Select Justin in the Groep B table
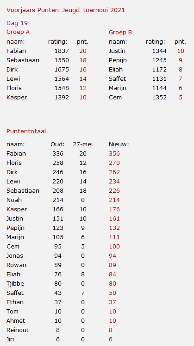Screen dimensions: 194x346 pos(117,51)
